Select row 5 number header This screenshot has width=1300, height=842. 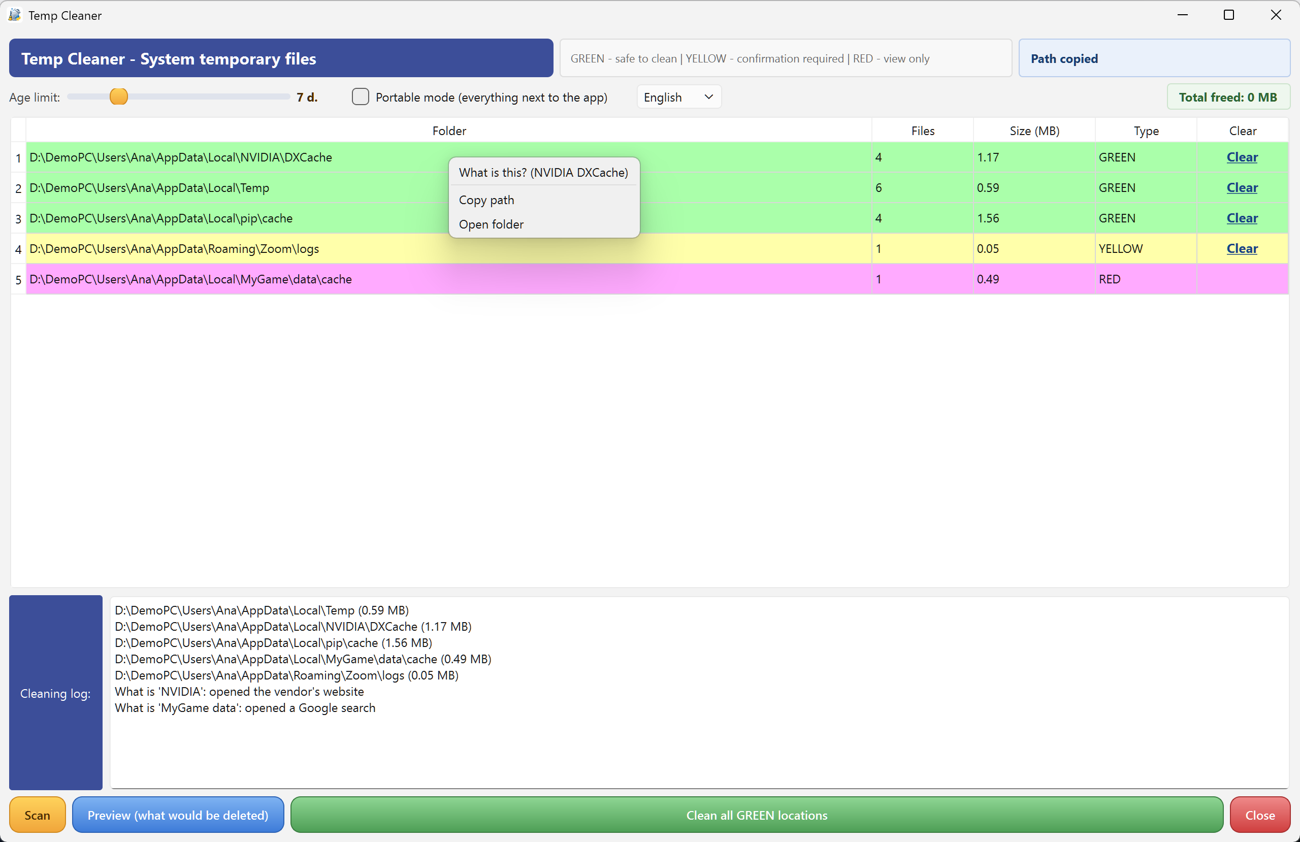click(18, 279)
